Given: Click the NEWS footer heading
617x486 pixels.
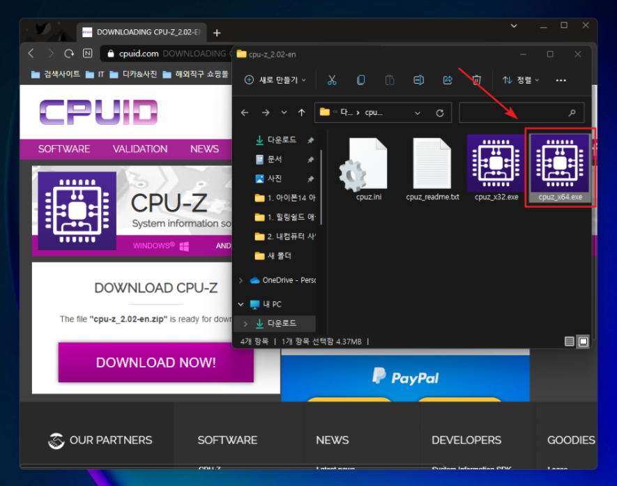Looking at the screenshot, I should [332, 440].
